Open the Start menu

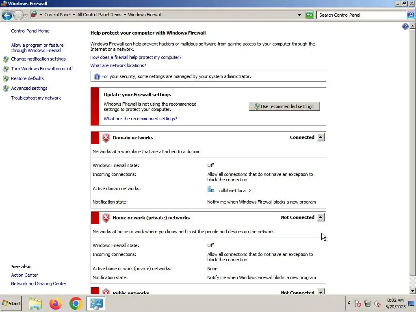tap(11, 303)
